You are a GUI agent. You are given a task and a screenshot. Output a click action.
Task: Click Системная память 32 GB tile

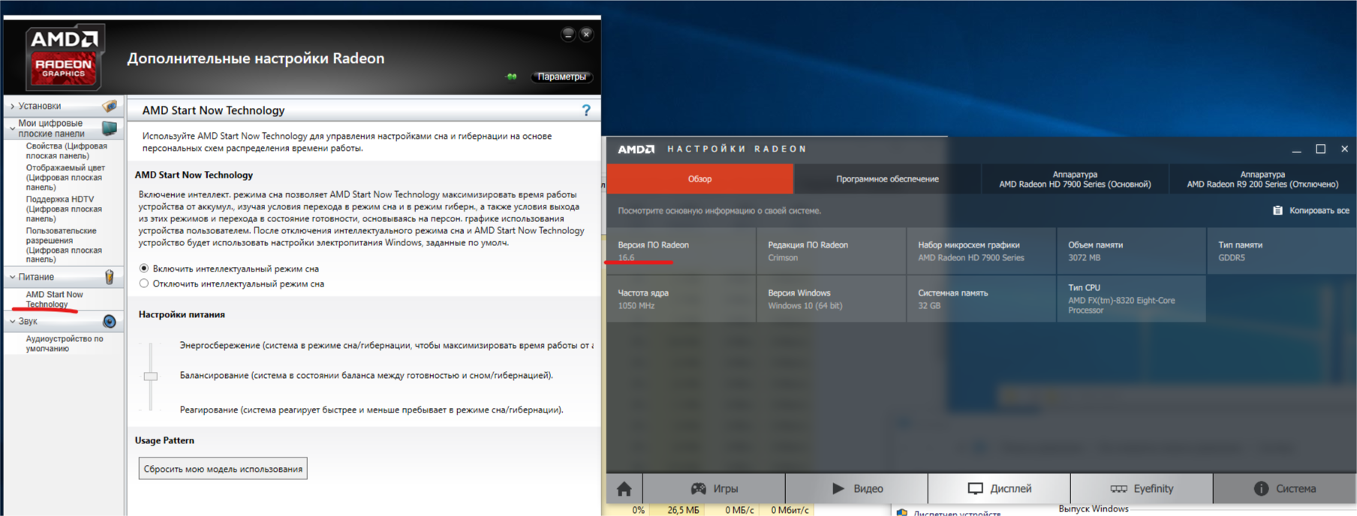click(x=981, y=299)
